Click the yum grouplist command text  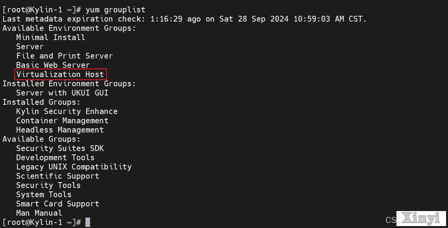coord(115,10)
